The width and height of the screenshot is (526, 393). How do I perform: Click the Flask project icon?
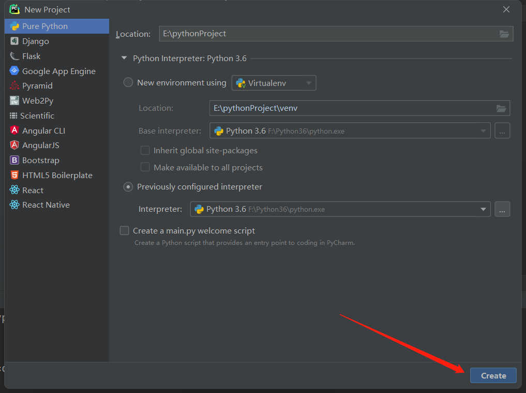[14, 56]
